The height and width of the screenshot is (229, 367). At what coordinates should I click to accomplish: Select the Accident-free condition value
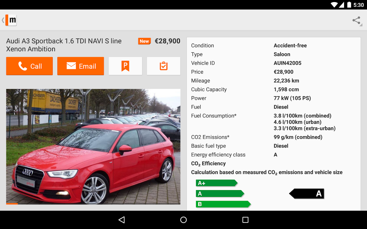[x=290, y=46]
